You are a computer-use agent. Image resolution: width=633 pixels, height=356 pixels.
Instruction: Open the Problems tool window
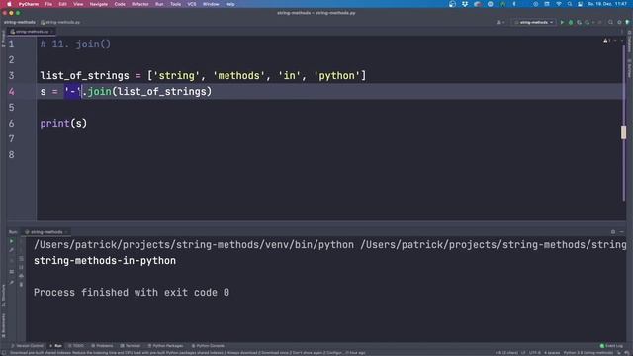pos(102,346)
